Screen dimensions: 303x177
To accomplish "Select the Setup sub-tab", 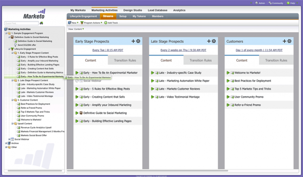I will pyautogui.click(x=123, y=16).
